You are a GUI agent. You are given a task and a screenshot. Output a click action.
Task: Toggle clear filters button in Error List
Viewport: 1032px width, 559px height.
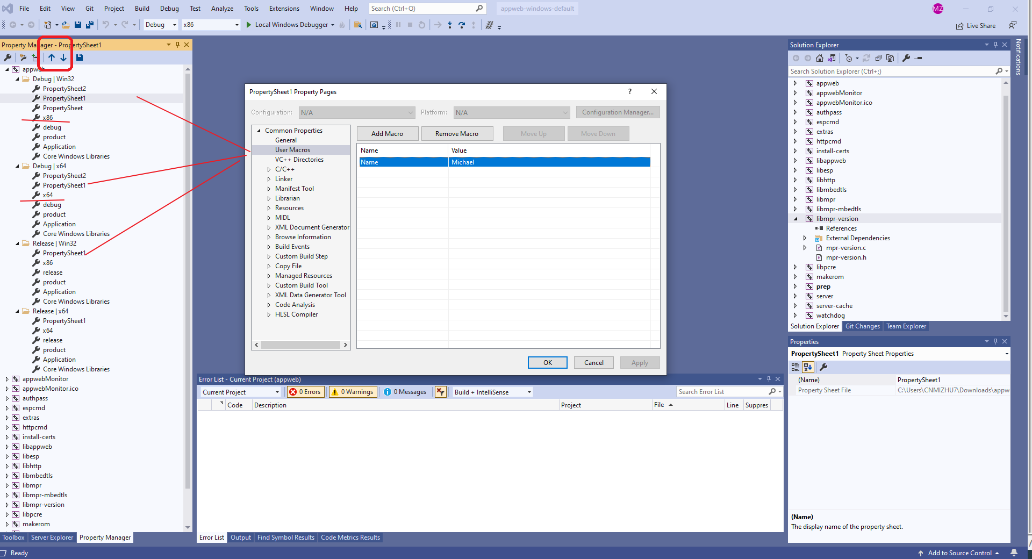(x=441, y=392)
